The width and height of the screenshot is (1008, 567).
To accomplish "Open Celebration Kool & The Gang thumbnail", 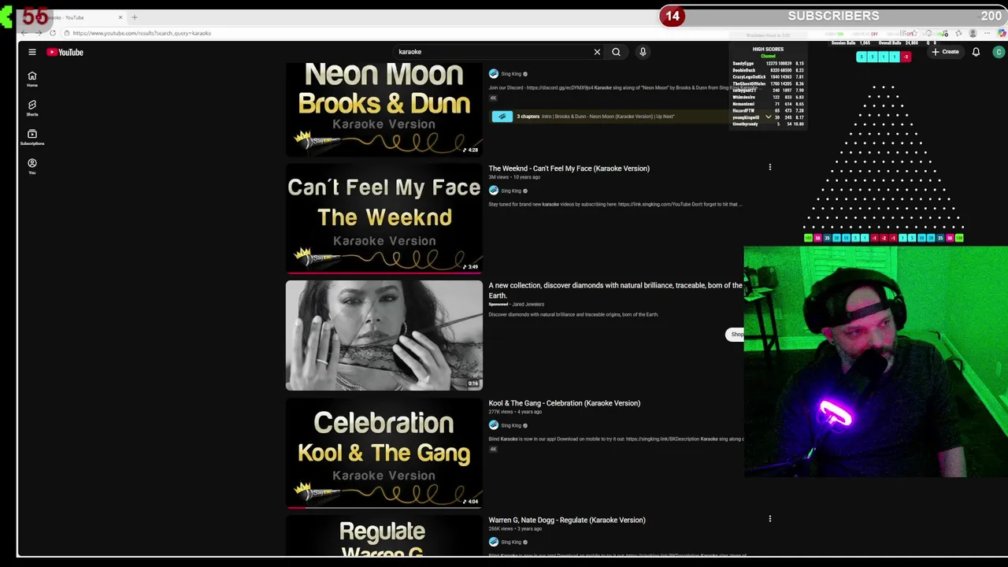I will (x=384, y=453).
